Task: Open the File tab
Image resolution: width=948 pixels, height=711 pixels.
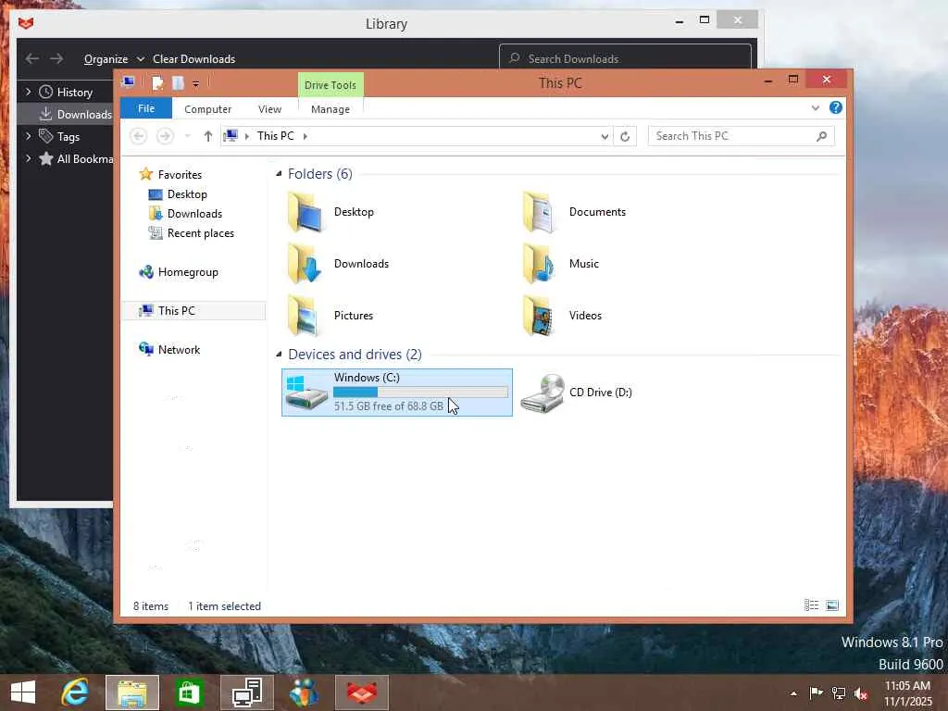Action: point(146,108)
